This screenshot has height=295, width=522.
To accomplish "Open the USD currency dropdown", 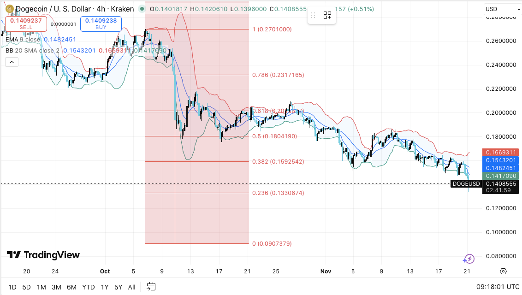I will point(502,9).
